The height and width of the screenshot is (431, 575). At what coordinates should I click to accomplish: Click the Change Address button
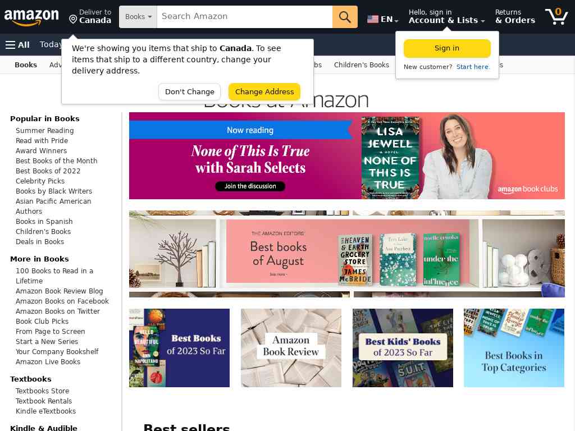(264, 91)
